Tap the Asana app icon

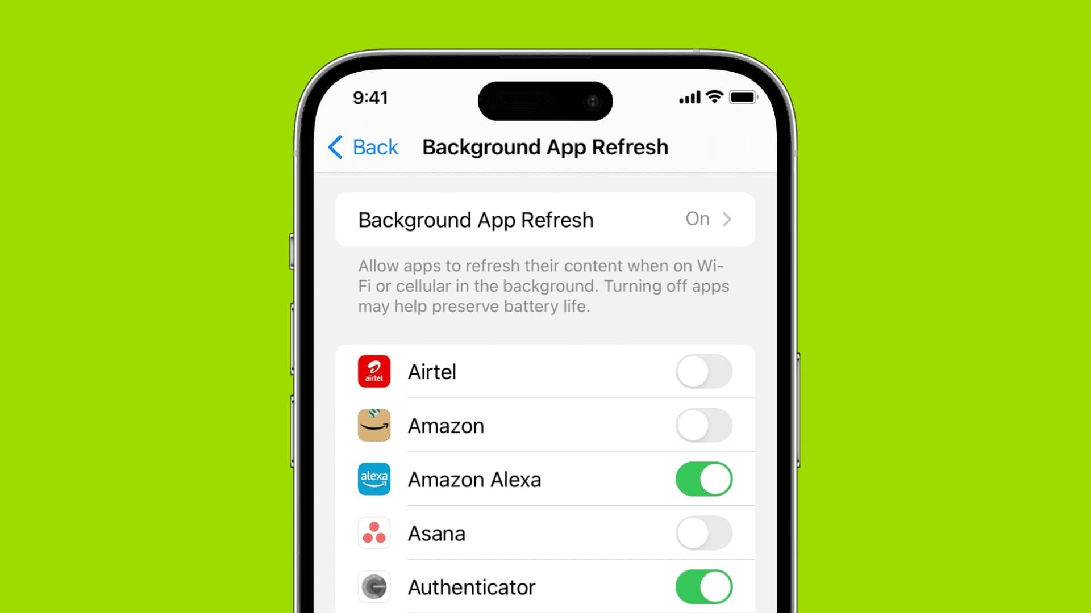373,532
